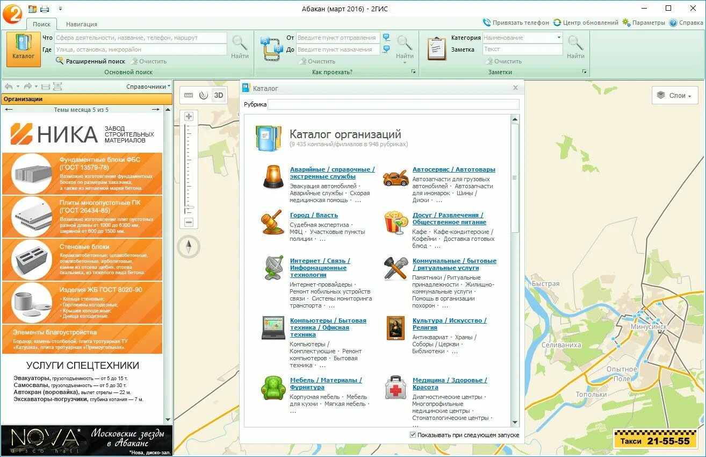This screenshot has width=706, height=457.
Task: Open Центр обновлений refresh icon
Action: pyautogui.click(x=557, y=23)
